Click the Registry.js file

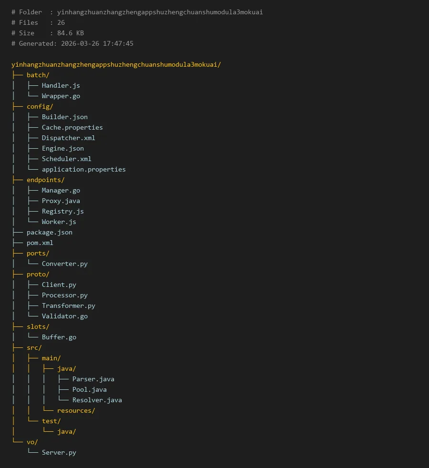point(62,211)
